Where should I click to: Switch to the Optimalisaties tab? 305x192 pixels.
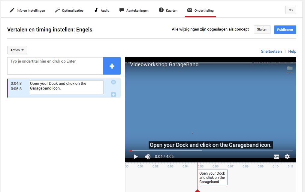pyautogui.click(x=69, y=10)
